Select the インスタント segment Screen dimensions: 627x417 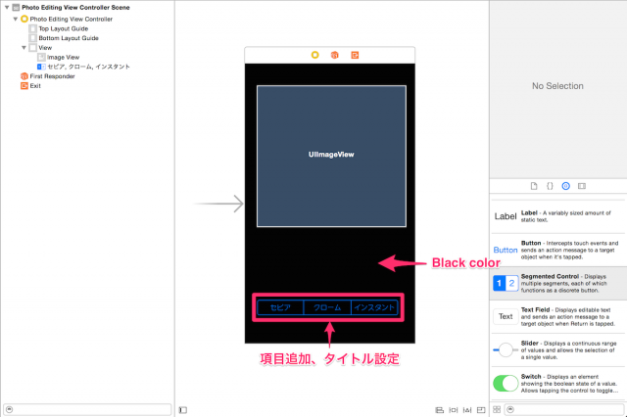point(374,307)
